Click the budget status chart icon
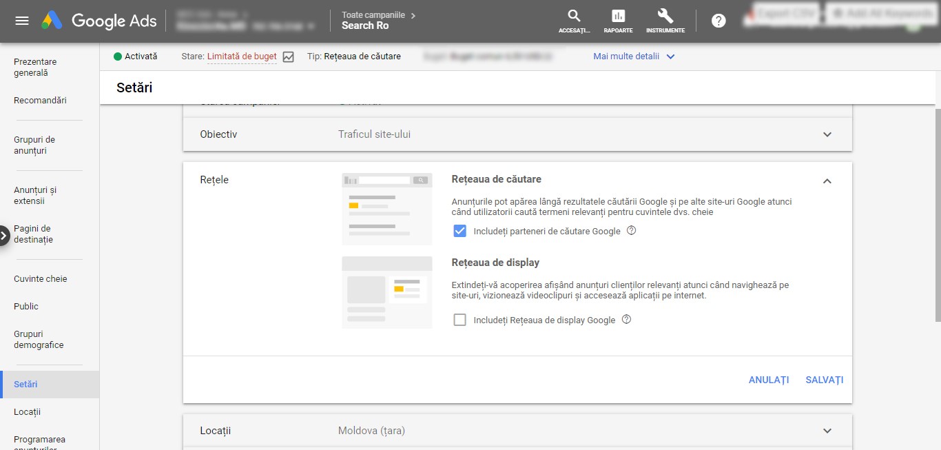941x450 pixels. click(288, 57)
